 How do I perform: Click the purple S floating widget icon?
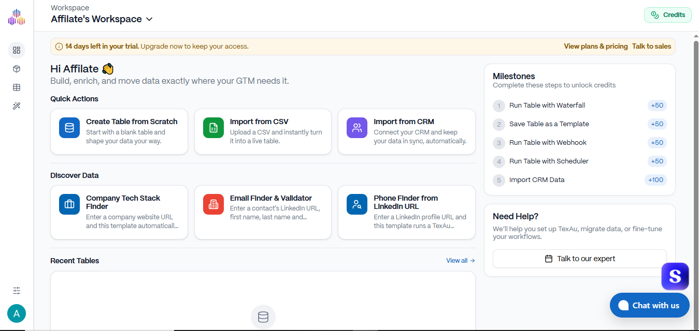point(675,277)
